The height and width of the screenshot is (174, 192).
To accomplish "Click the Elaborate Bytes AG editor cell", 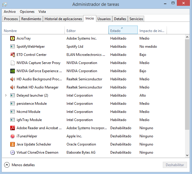I will (x=81, y=152).
